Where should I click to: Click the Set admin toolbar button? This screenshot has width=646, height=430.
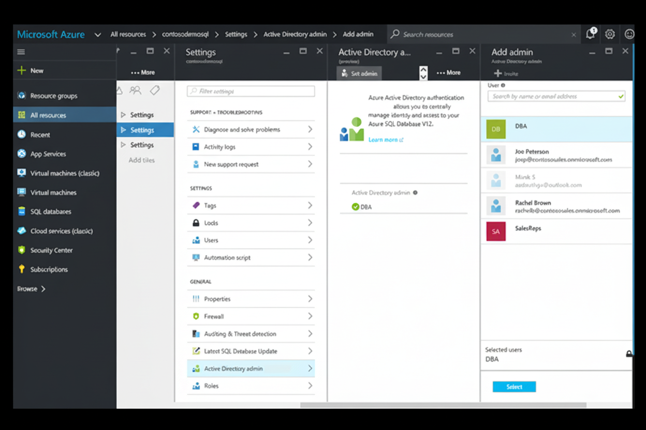click(x=359, y=73)
